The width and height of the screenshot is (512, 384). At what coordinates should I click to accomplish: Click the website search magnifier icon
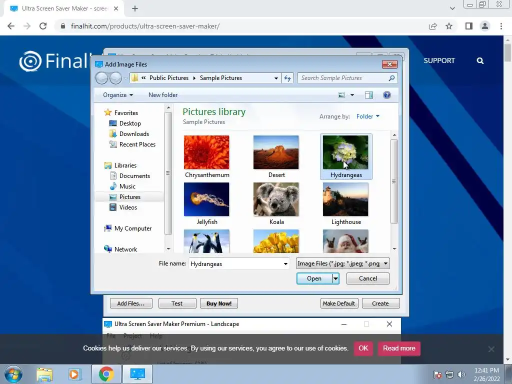point(480,60)
